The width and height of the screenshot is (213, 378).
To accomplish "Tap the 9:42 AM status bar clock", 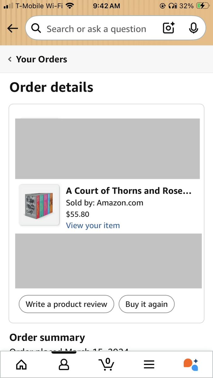I will [107, 6].
